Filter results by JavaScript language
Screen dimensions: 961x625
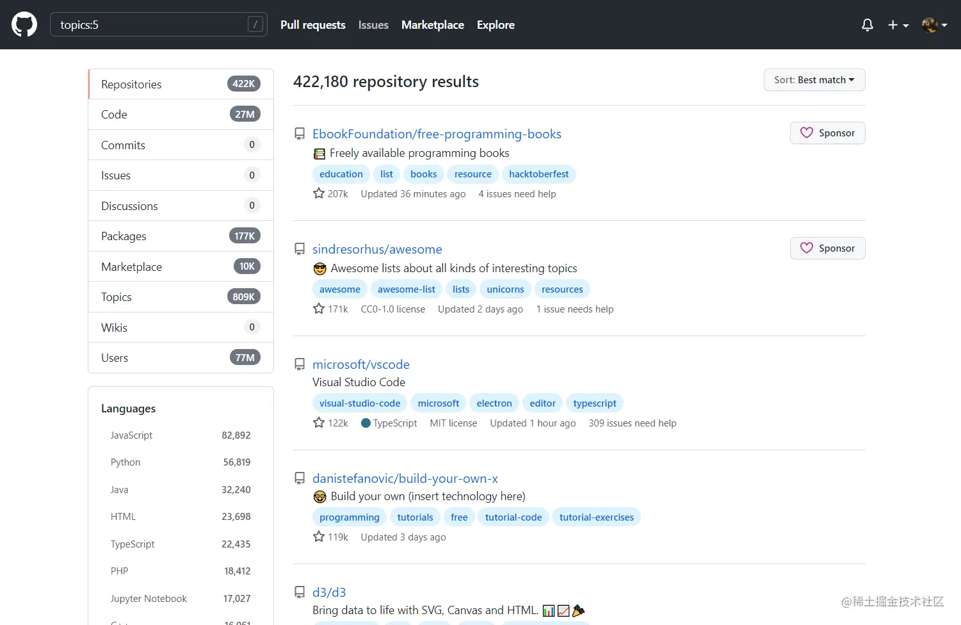[x=181, y=435]
